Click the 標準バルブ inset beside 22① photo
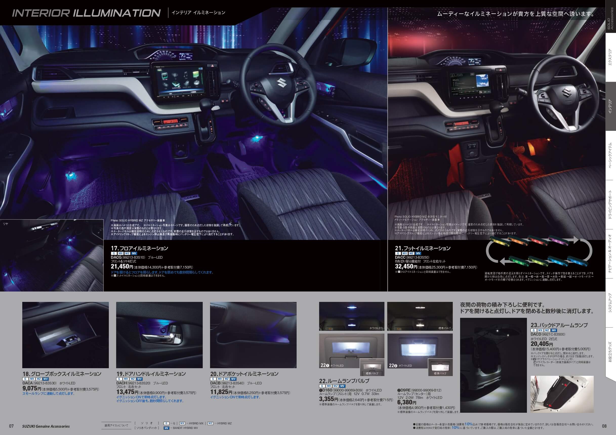This screenshot has width=616, height=435. click(x=372, y=367)
